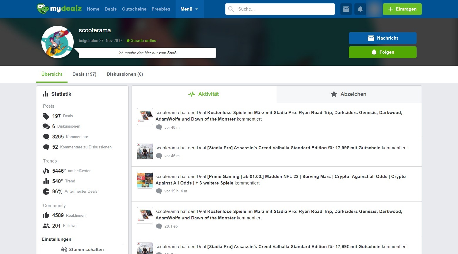458x254 pixels.
Task: Open the notifications bell icon in header
Action: [360, 9]
